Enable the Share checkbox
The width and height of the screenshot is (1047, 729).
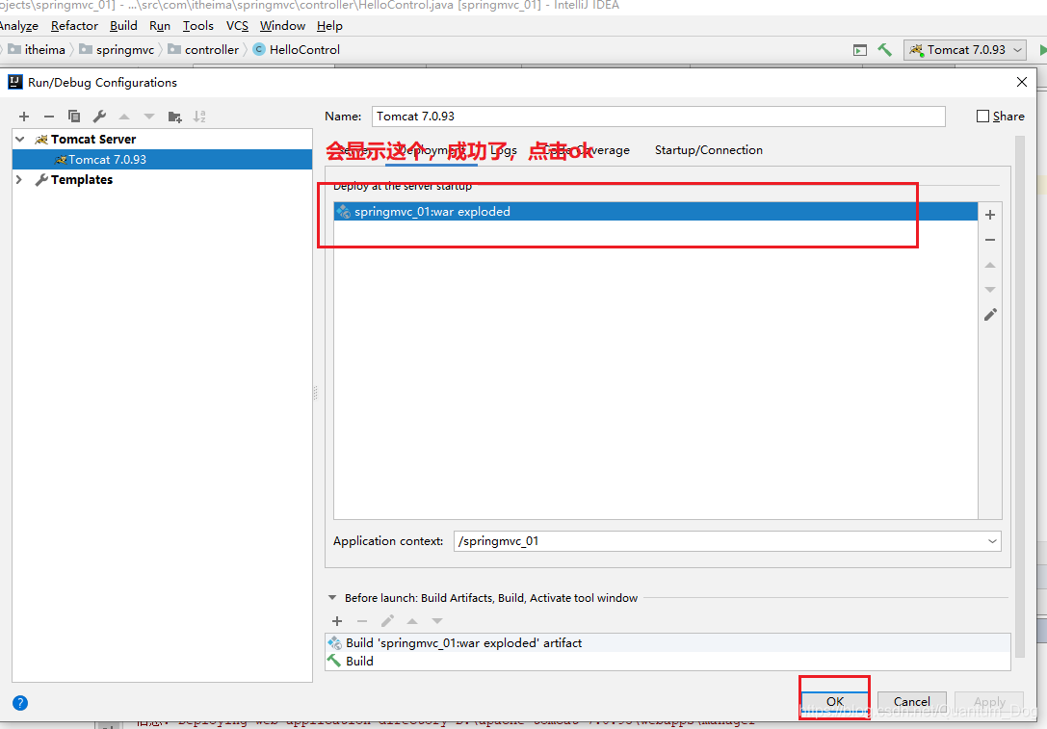tap(982, 117)
